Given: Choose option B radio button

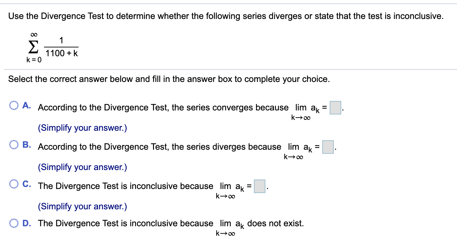Looking at the screenshot, I should click(x=14, y=145).
